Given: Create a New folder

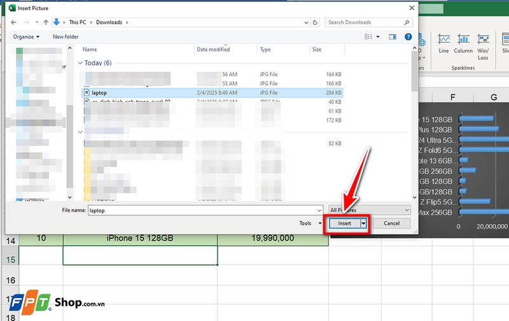Looking at the screenshot, I should pyautogui.click(x=66, y=37).
